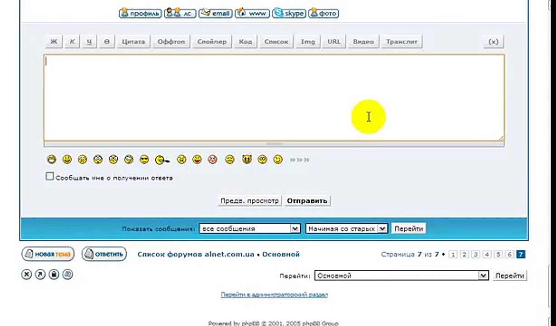Insert the surprised emoticon, fourth in row
Screen dimensions: 556x326
98,159
